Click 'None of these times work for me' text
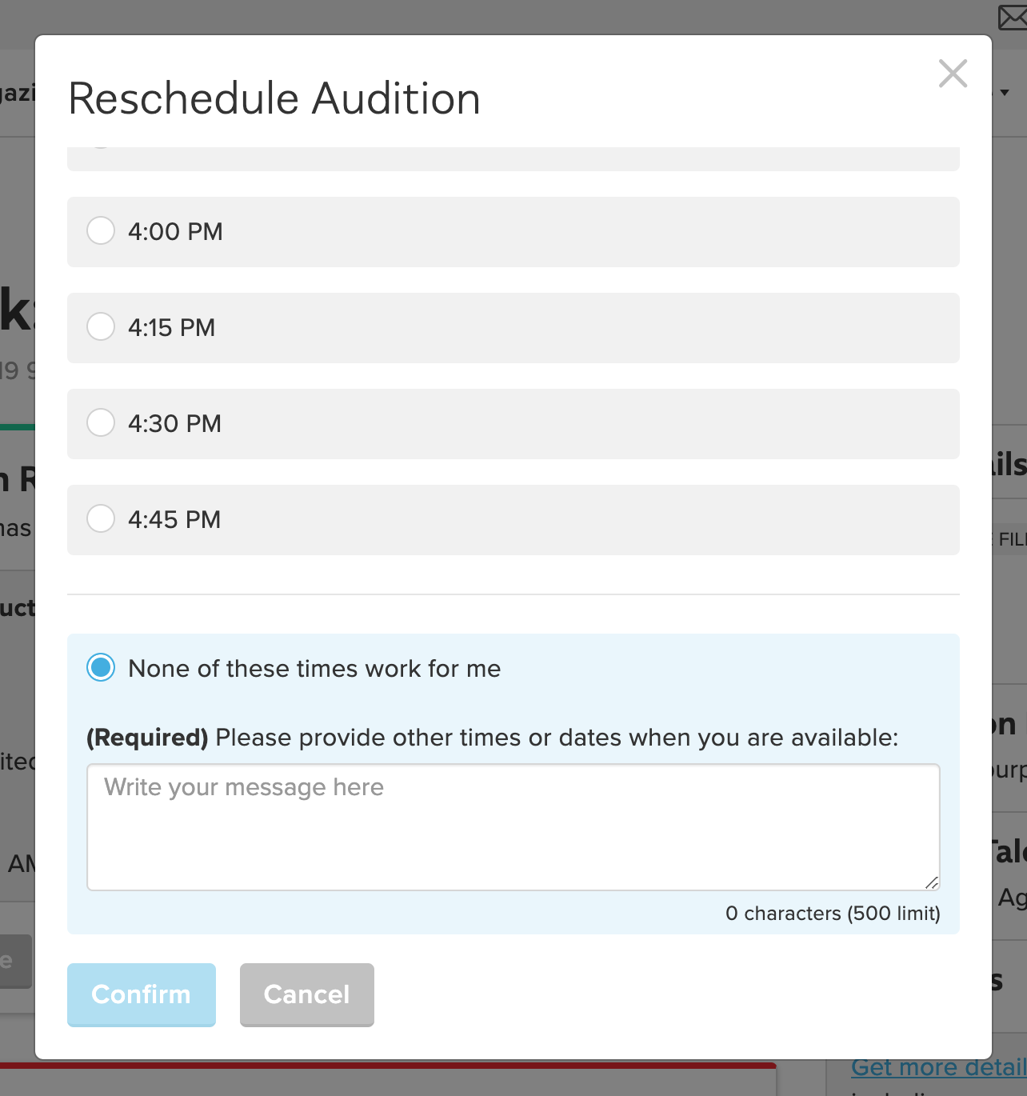This screenshot has height=1096, width=1027. 314,669
